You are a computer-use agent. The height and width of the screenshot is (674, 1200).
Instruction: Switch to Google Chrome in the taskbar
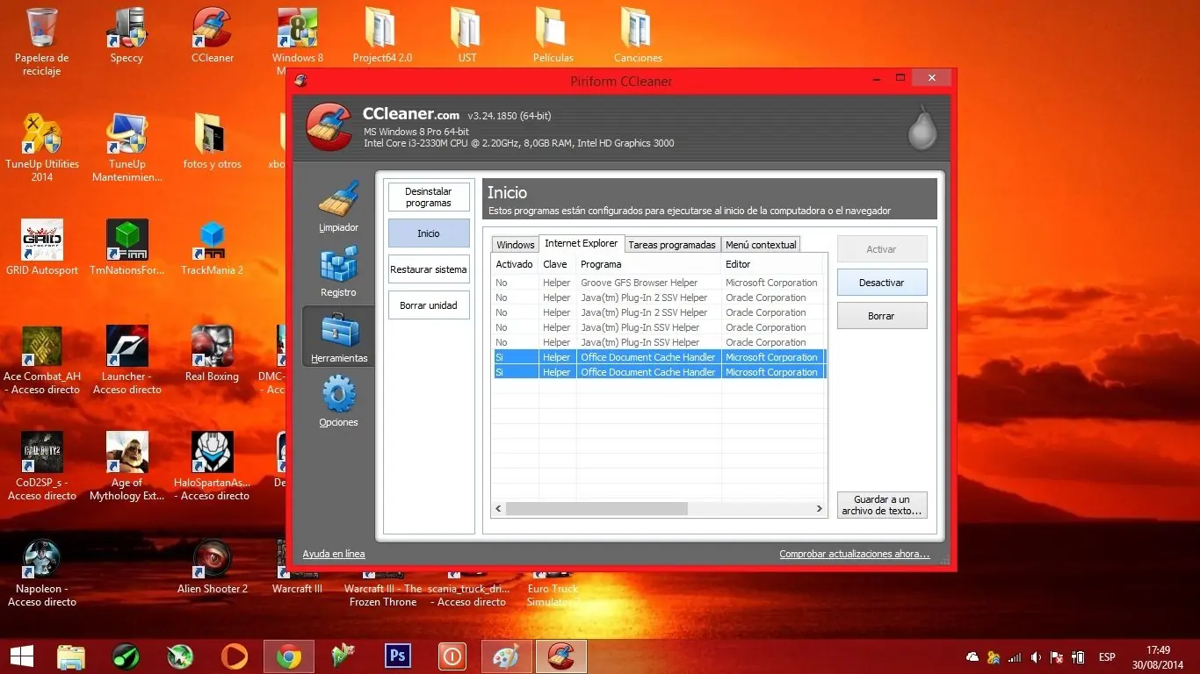[289, 656]
